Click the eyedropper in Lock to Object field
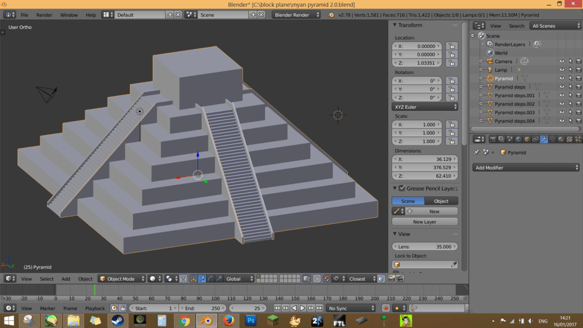The width and height of the screenshot is (583, 328). (454, 265)
